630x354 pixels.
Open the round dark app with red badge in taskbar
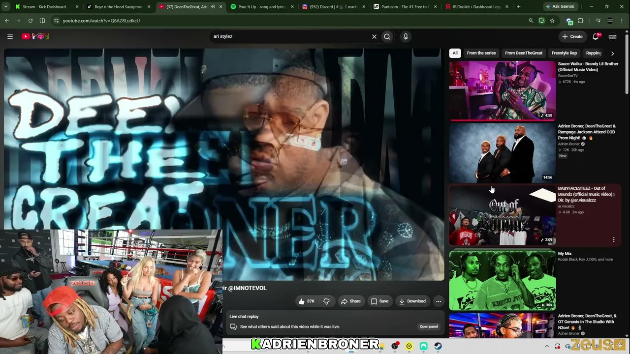395,346
